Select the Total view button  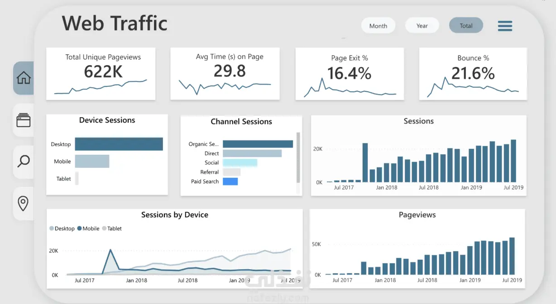(466, 26)
